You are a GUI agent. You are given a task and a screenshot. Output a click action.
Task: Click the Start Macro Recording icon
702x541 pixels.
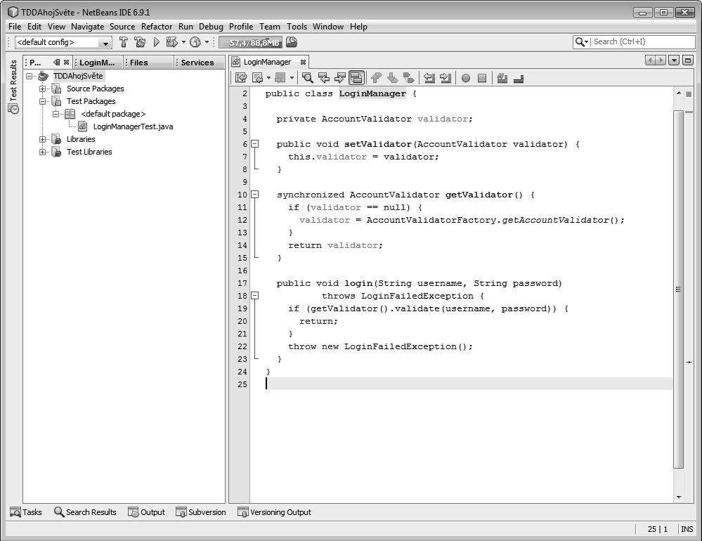[x=466, y=78]
